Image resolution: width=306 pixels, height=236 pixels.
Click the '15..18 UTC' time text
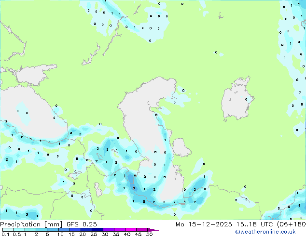pos(254,224)
